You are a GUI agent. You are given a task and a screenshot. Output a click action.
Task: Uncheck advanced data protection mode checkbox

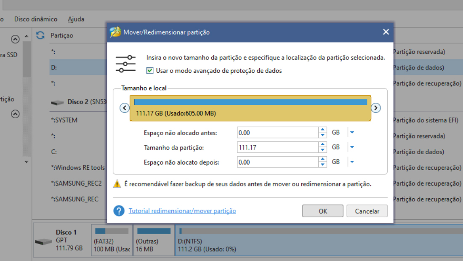150,71
